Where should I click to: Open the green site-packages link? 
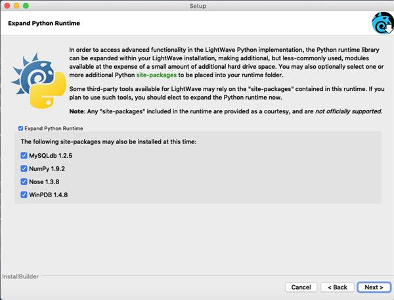[x=156, y=75]
